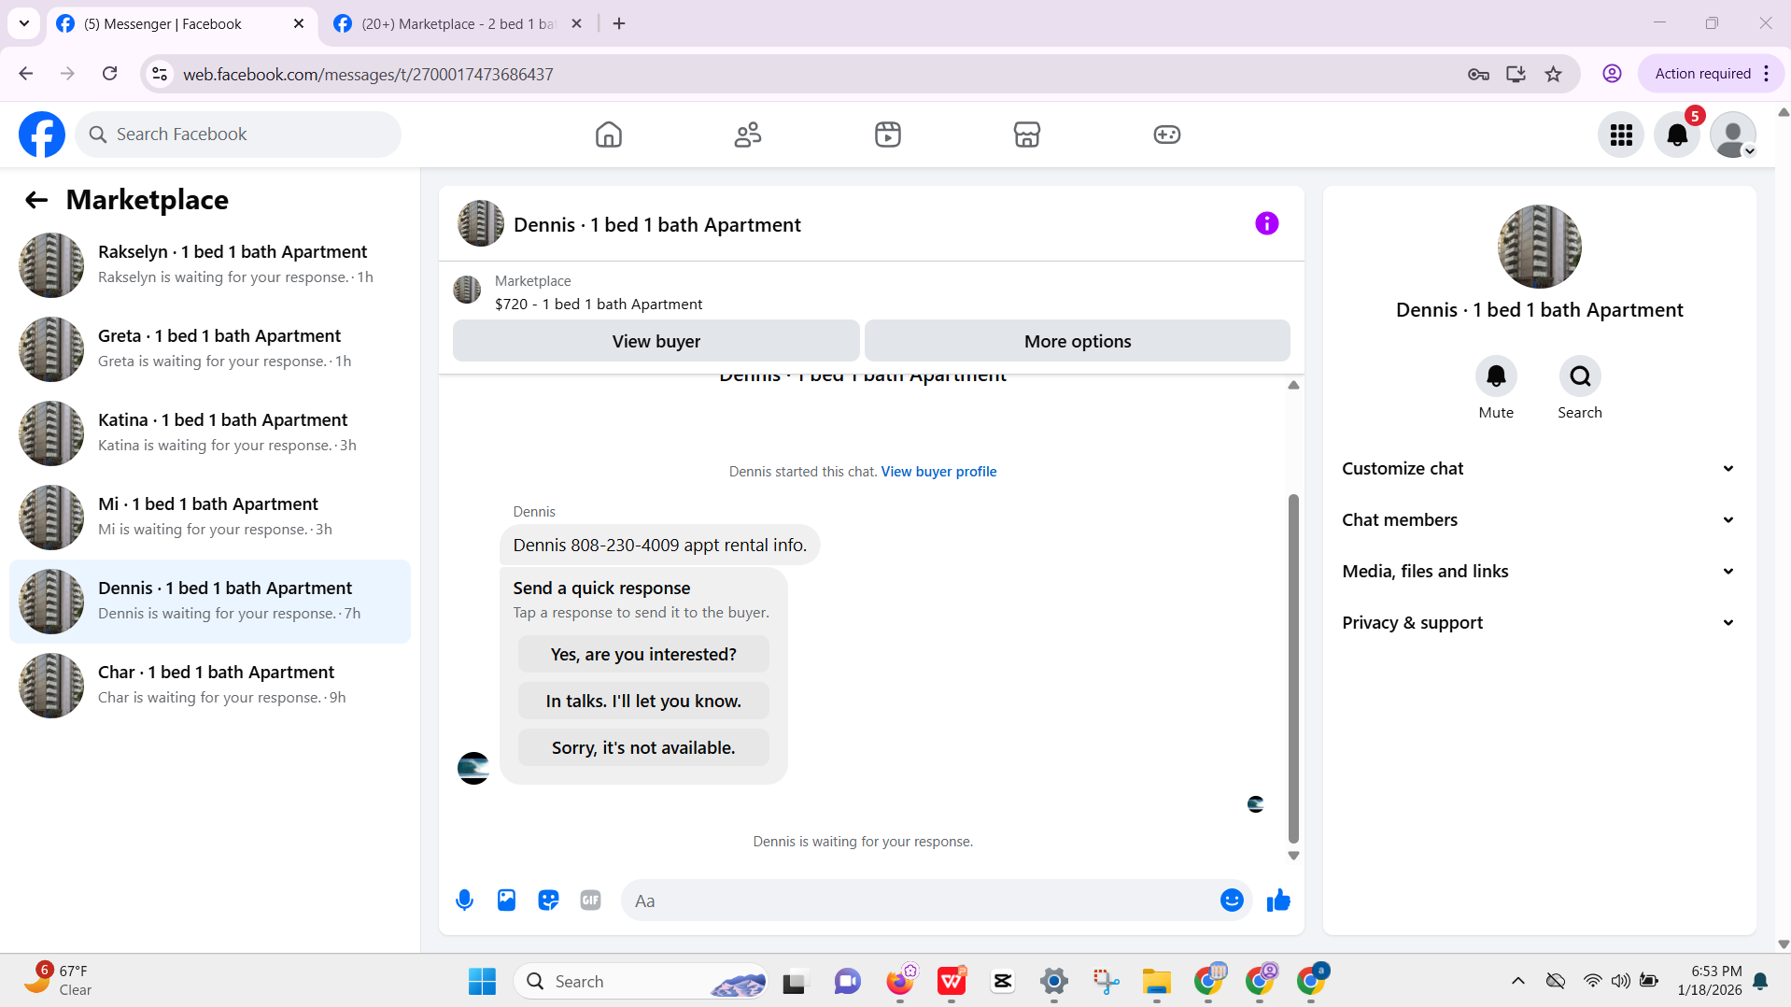
Task: Attach a photo using image icon
Action: [x=506, y=901]
